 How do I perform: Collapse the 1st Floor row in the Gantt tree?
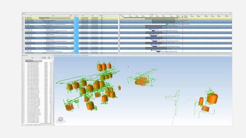40,19
